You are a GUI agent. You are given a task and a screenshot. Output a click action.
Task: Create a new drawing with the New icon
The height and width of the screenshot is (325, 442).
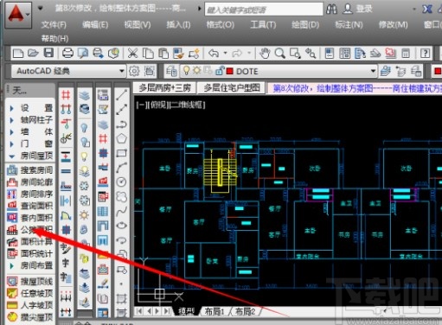(18, 54)
